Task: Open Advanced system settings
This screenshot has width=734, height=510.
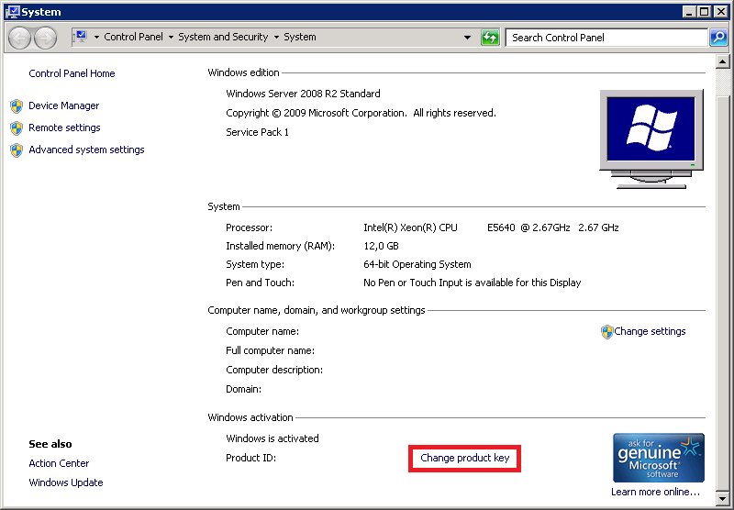Action: pyautogui.click(x=86, y=150)
